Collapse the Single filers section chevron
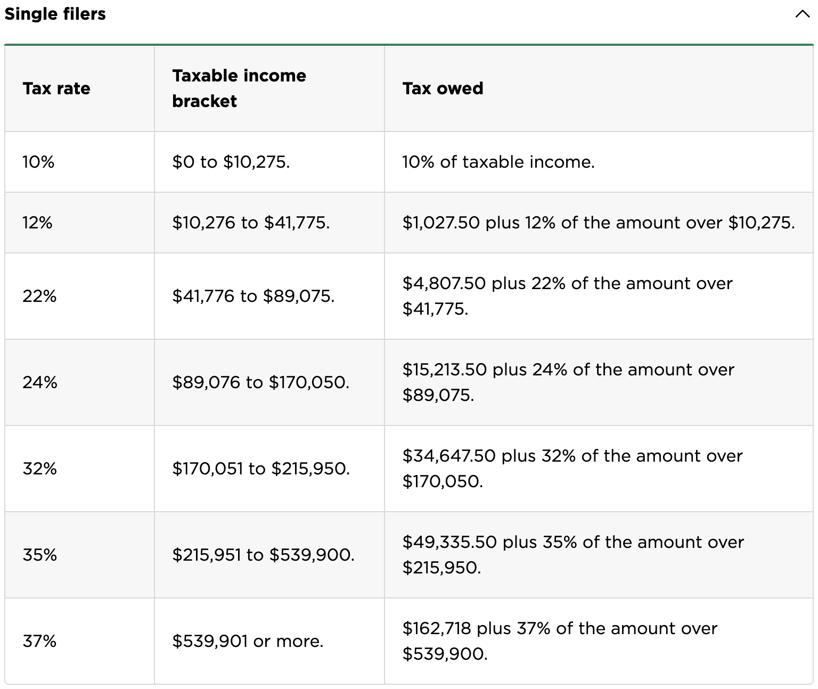Screen dimensions: 818x689 (x=802, y=14)
